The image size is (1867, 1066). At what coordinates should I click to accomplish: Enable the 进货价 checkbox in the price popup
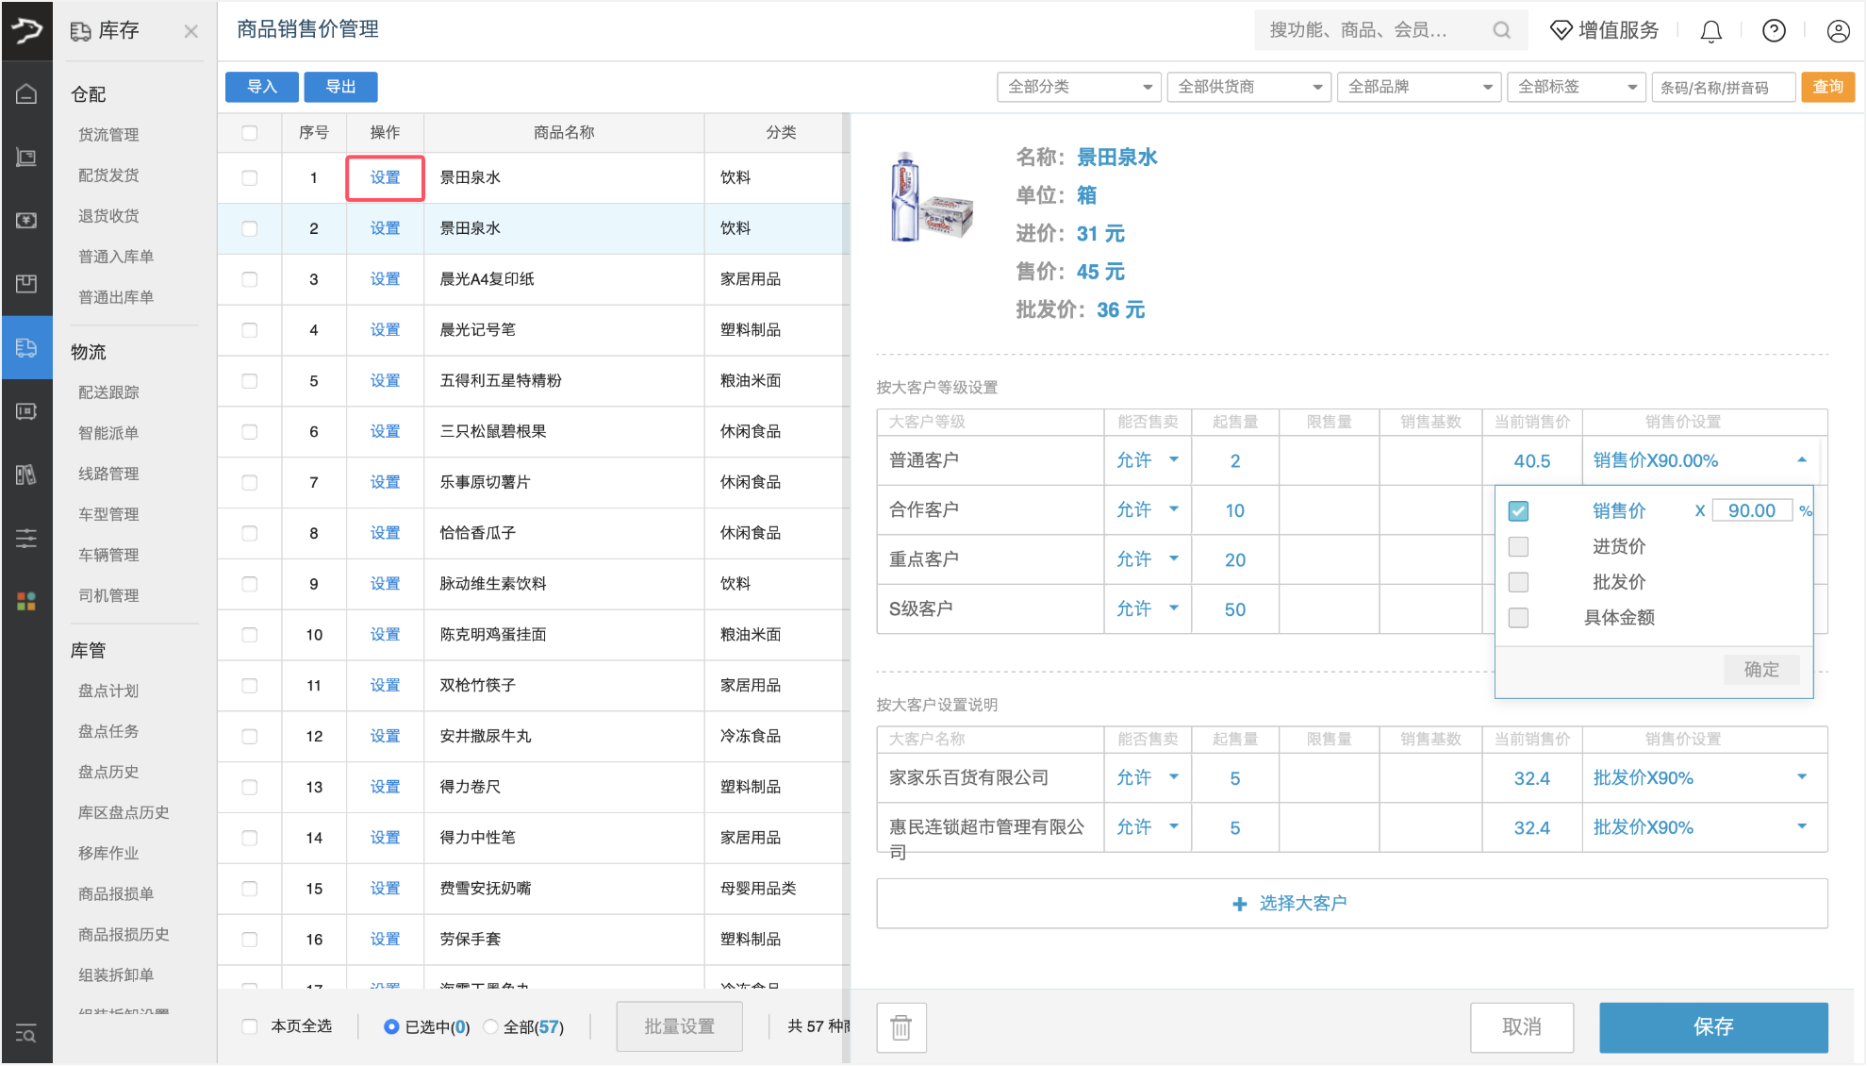click(1518, 546)
